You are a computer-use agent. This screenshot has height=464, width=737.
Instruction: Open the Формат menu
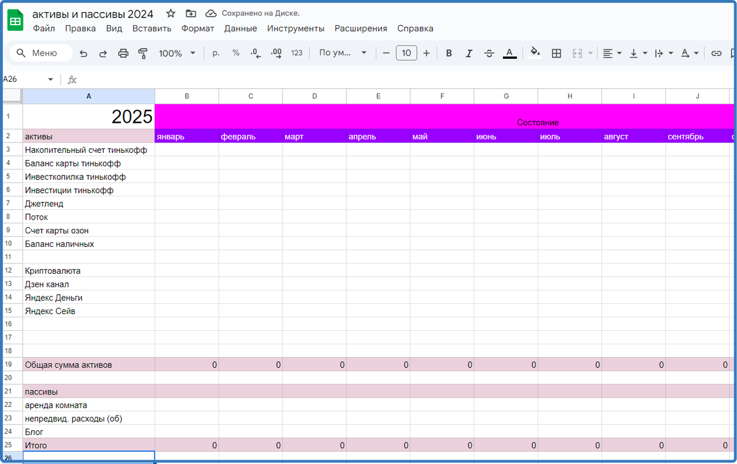(198, 28)
